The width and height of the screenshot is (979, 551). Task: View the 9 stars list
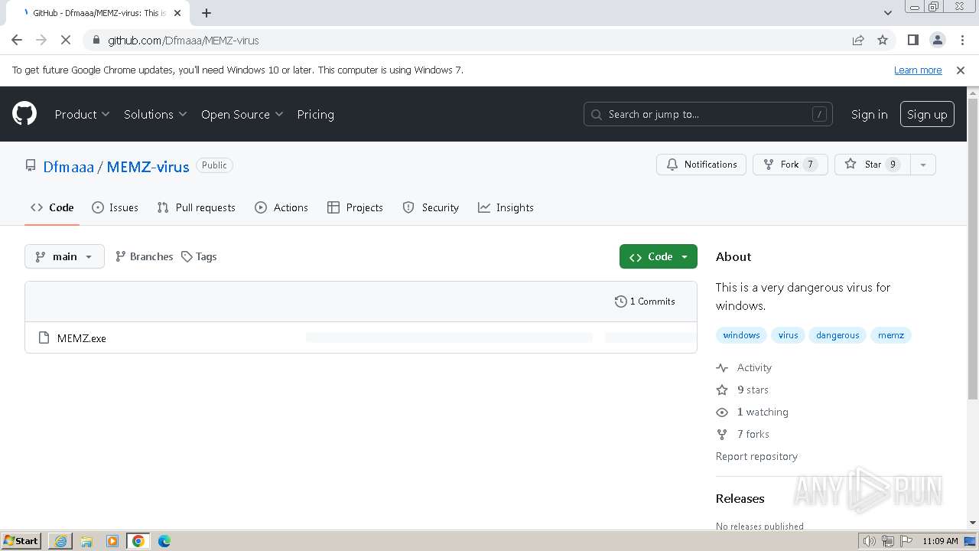[x=743, y=390]
